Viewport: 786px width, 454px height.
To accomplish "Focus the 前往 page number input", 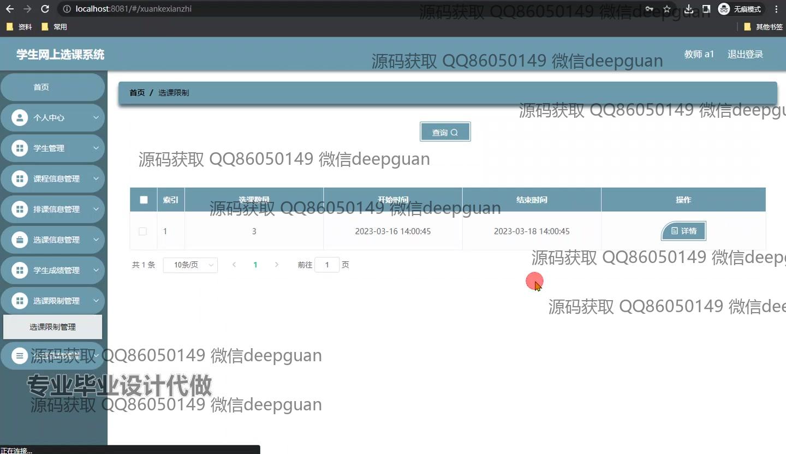I will click(327, 265).
